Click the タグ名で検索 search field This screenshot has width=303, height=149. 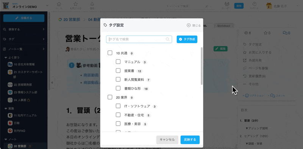[x=139, y=39]
